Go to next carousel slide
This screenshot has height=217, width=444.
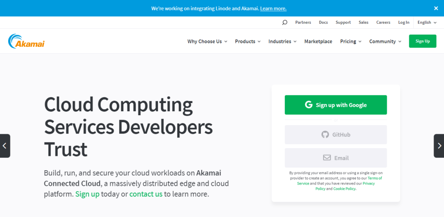tap(439, 146)
